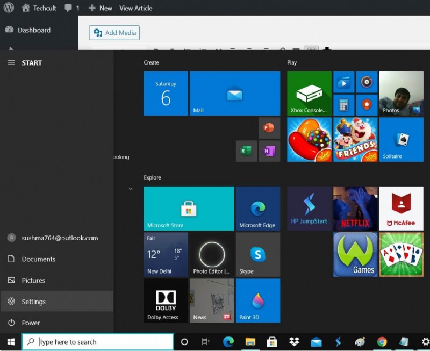Viewport: 430px width, 351px height.
Task: Collapse the app group chevron
Action: [x=131, y=189]
